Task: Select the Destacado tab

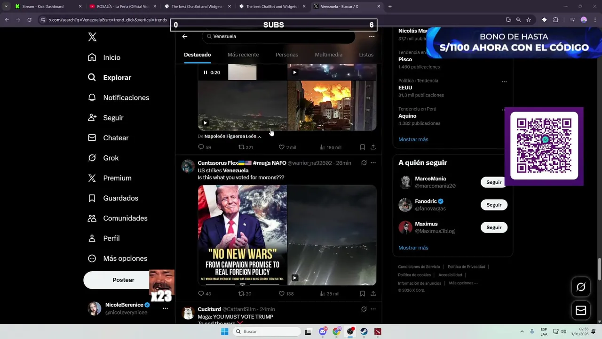Action: pos(197,55)
